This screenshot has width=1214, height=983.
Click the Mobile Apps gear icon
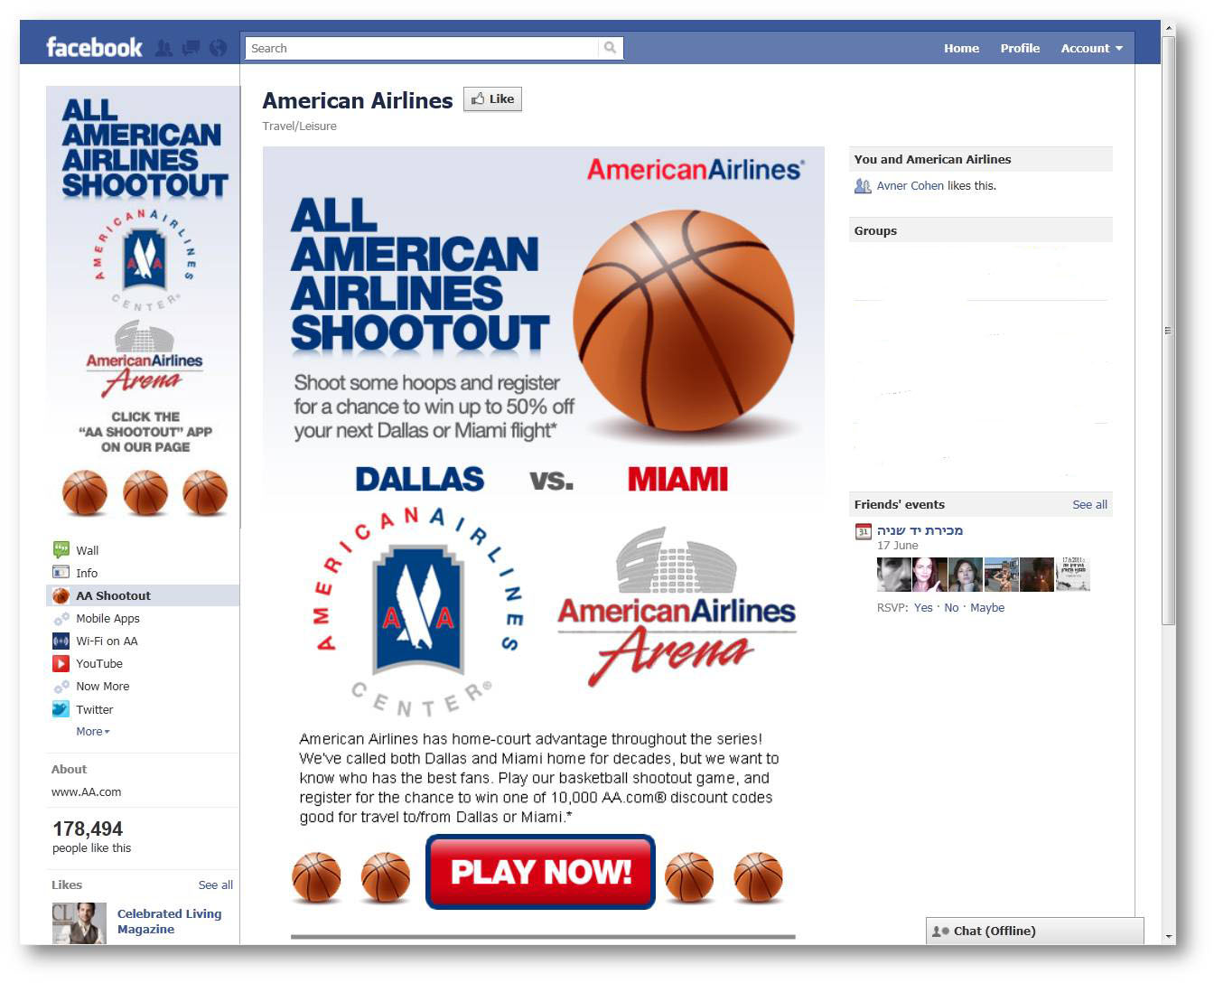coord(61,618)
